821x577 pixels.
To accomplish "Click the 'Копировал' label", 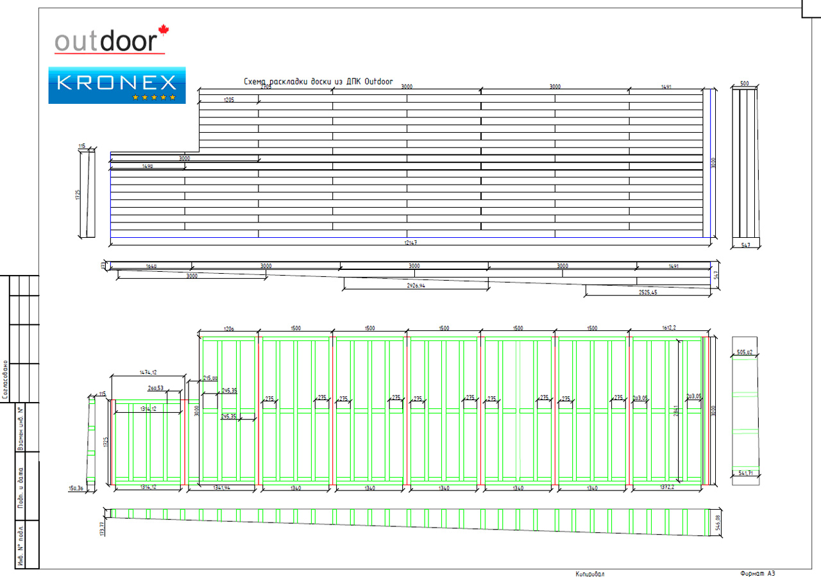I will coord(590,574).
